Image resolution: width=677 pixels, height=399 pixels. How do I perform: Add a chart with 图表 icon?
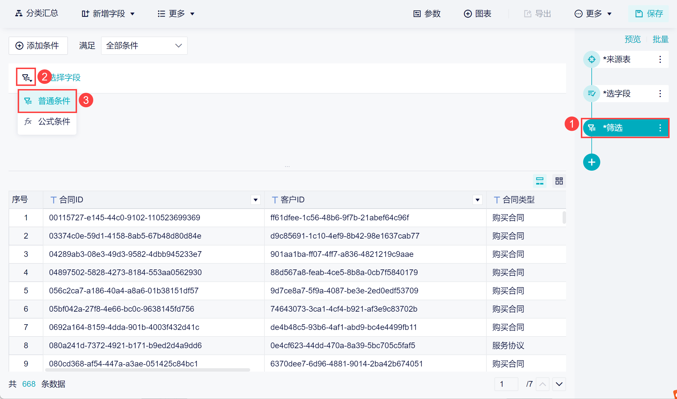pos(477,13)
